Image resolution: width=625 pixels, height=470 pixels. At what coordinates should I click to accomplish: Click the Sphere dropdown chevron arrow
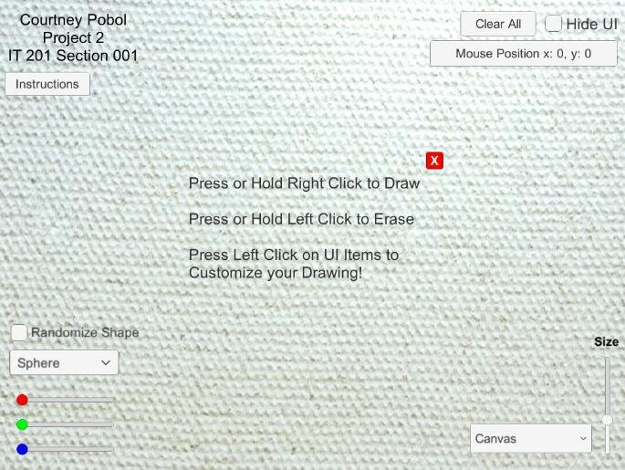(x=105, y=362)
